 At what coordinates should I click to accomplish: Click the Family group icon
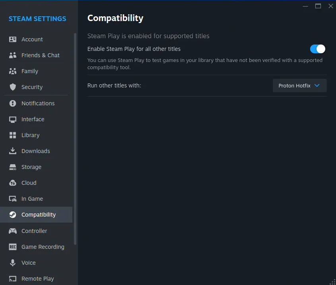pyautogui.click(x=13, y=71)
